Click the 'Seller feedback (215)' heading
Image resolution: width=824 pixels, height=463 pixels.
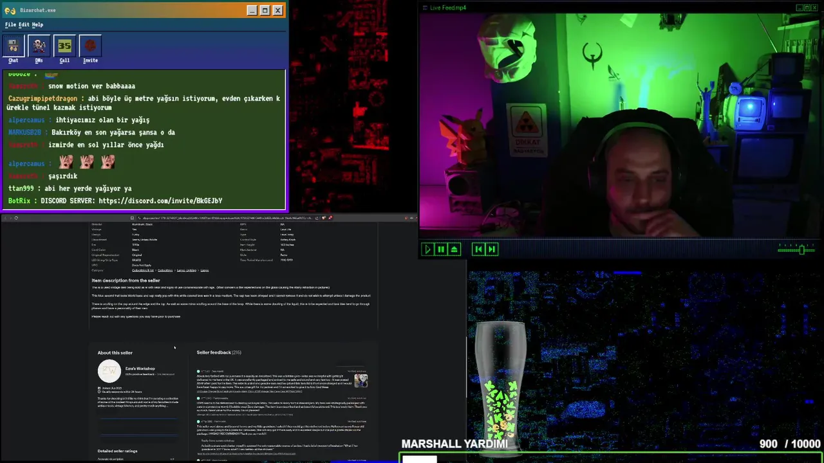[x=219, y=352]
